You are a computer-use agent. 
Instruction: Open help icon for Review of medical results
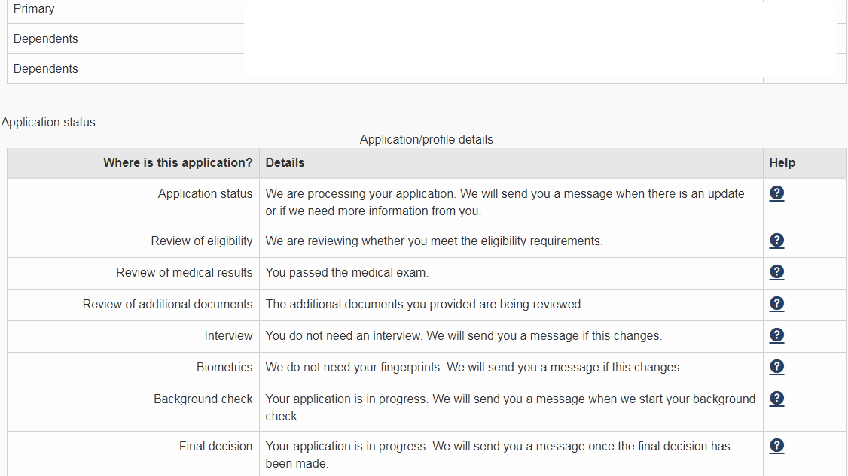(x=776, y=271)
